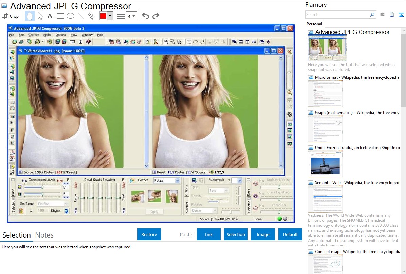
Task: Click the red color swatch
Action: point(103,16)
